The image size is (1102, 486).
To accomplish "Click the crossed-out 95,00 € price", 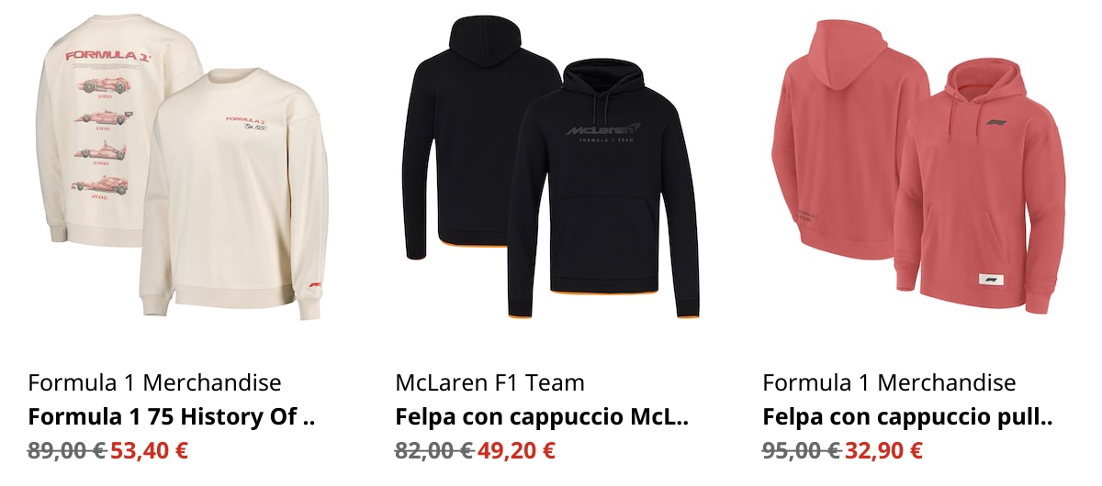I will [802, 451].
